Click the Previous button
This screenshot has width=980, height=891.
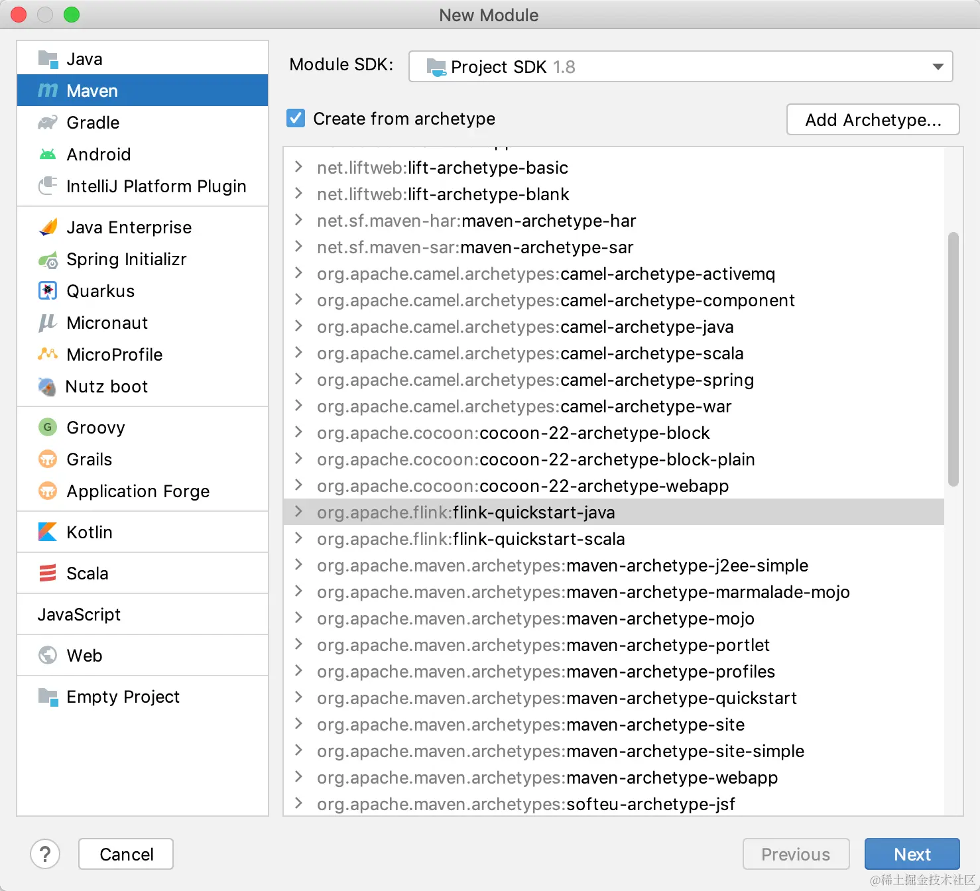pyautogui.click(x=796, y=854)
